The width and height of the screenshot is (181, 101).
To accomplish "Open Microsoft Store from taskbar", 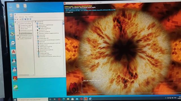I will click(x=72, y=99).
